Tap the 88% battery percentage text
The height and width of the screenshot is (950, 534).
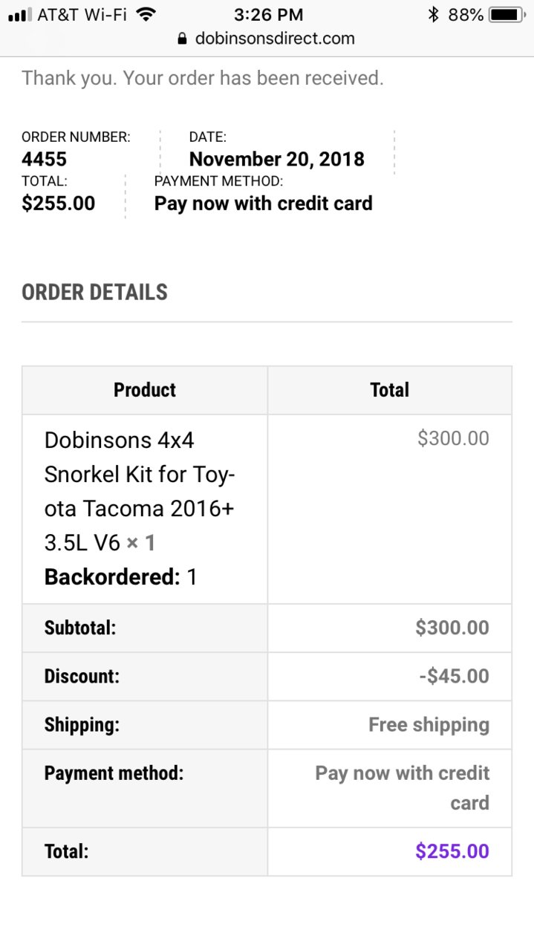point(466,14)
